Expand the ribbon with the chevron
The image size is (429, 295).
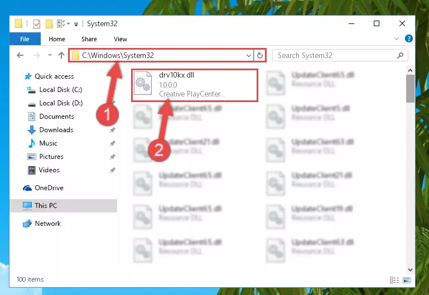[397, 38]
